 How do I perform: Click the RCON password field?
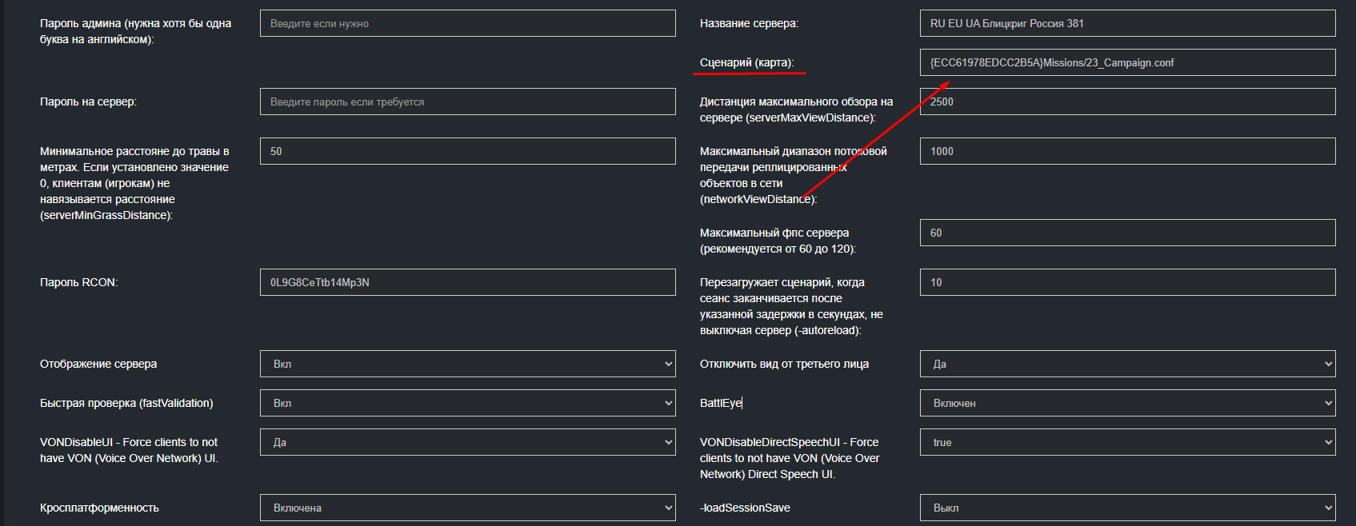(467, 282)
